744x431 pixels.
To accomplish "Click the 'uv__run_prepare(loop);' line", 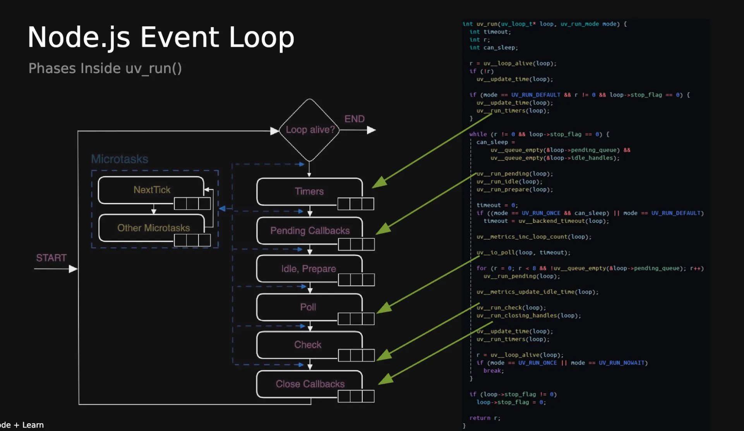I will point(515,190).
